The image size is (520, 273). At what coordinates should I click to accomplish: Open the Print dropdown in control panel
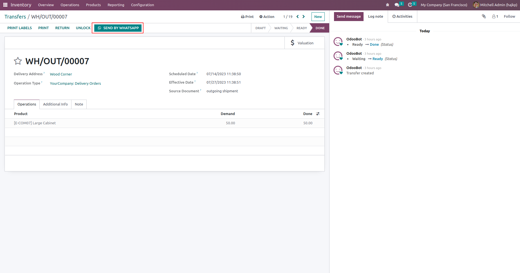click(x=247, y=17)
